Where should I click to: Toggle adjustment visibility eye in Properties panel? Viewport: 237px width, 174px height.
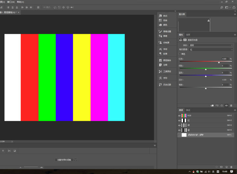[226, 106]
